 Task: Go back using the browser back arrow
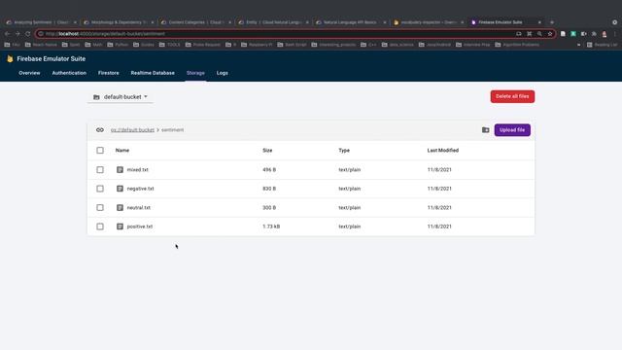(7, 34)
